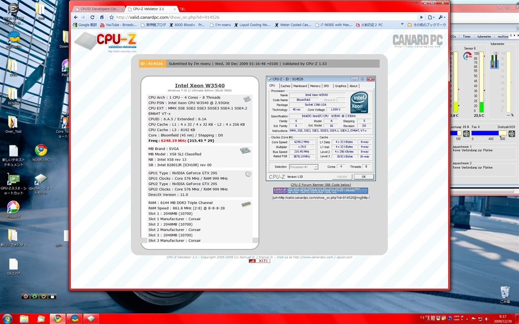
Task: Click CPU-Z Forum Banner link
Action: [x=321, y=185]
